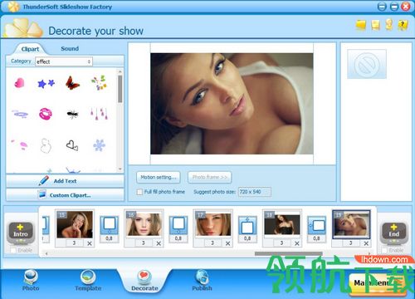
Task: Go to the Publish step
Action: (x=202, y=280)
